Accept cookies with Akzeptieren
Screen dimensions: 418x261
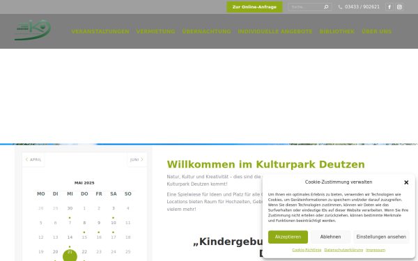(x=288, y=237)
